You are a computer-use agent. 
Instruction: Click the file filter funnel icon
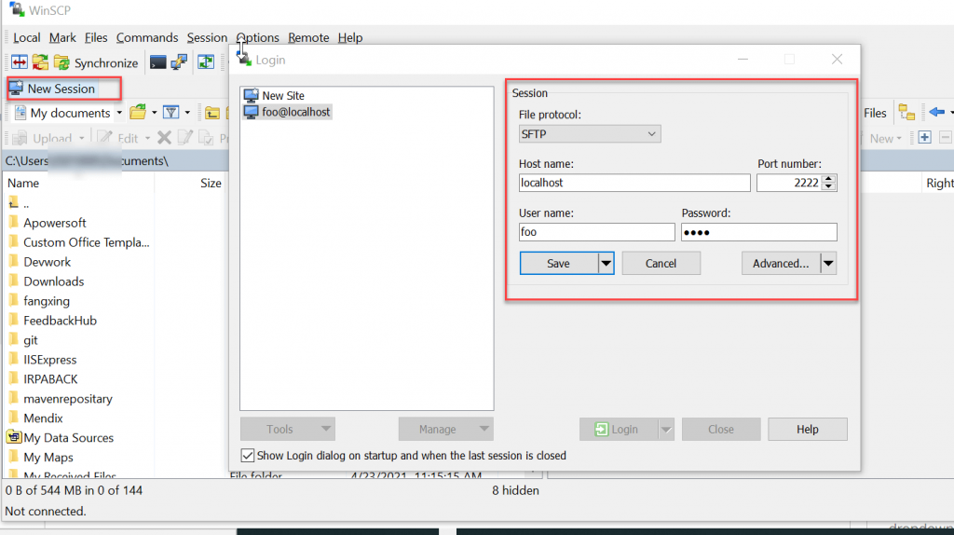[x=171, y=112]
